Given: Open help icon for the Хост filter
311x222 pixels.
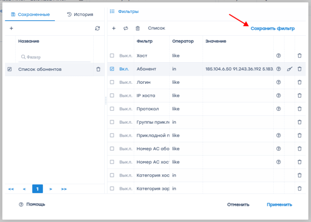Looking at the screenshot, I should pos(279,55).
